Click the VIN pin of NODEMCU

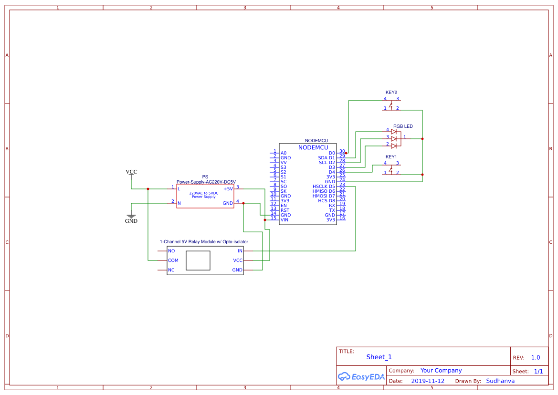pos(285,219)
